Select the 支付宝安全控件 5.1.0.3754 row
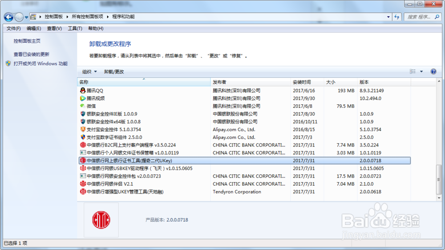 click(x=245, y=129)
